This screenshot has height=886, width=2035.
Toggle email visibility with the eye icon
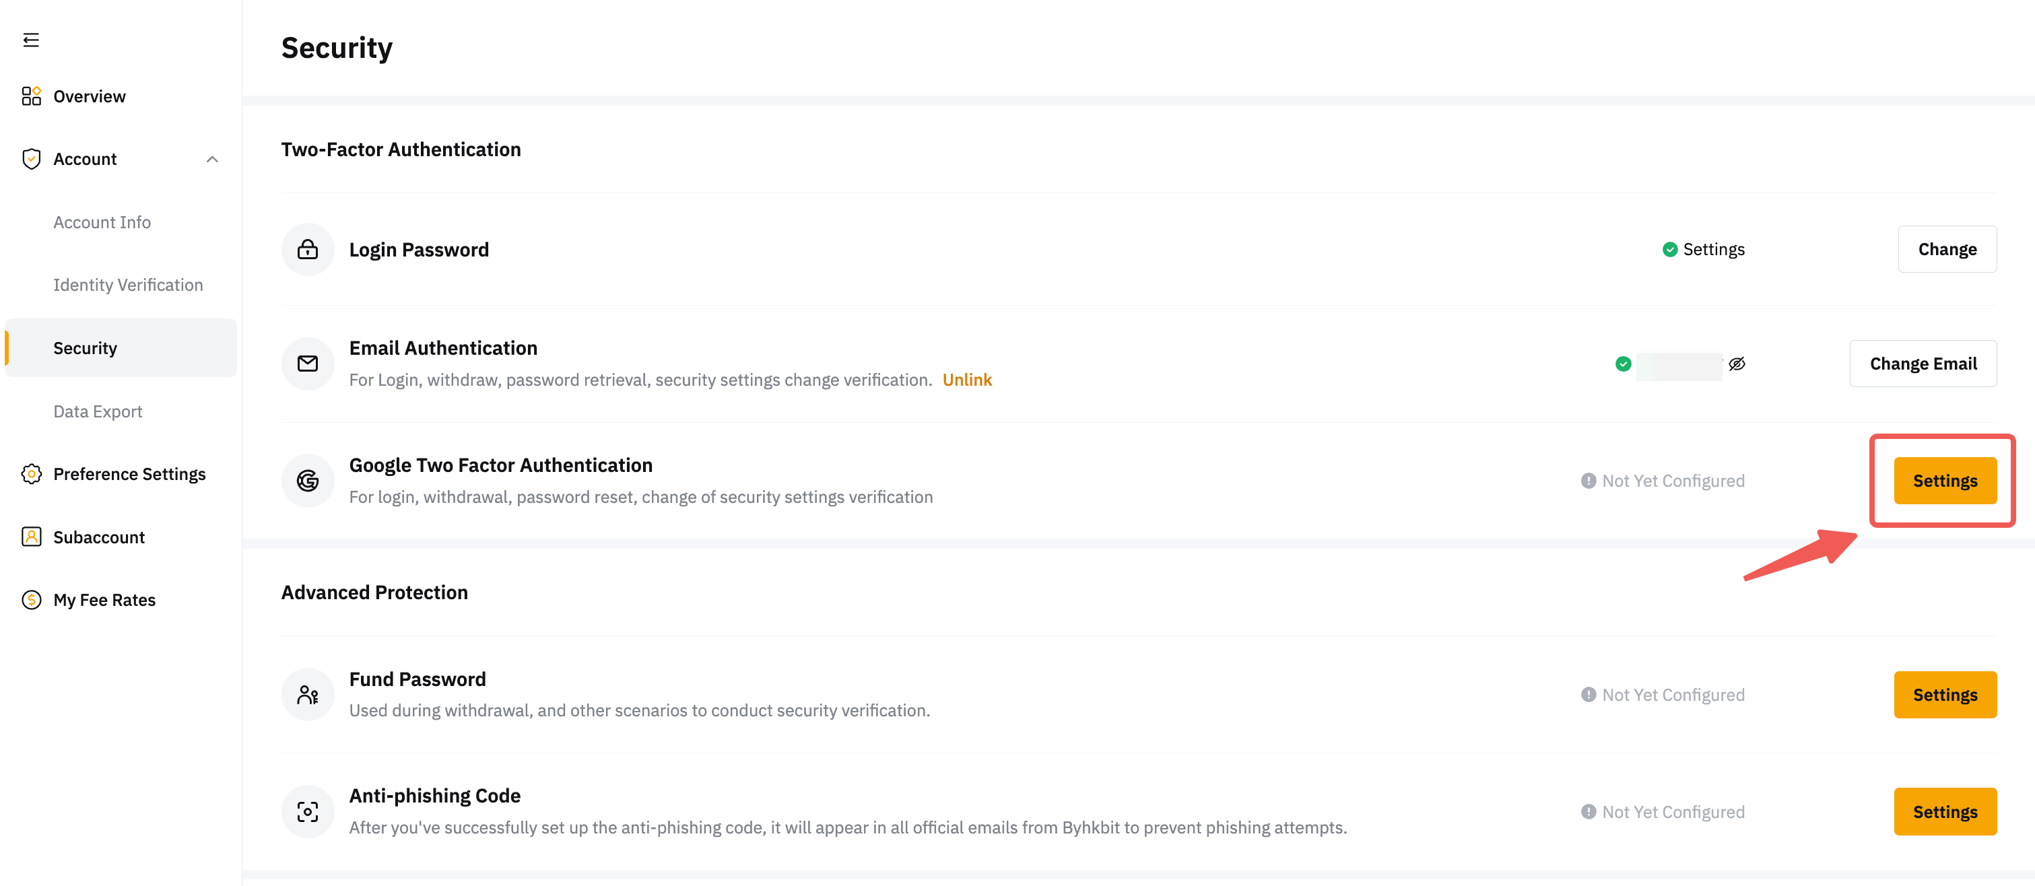coord(1737,364)
